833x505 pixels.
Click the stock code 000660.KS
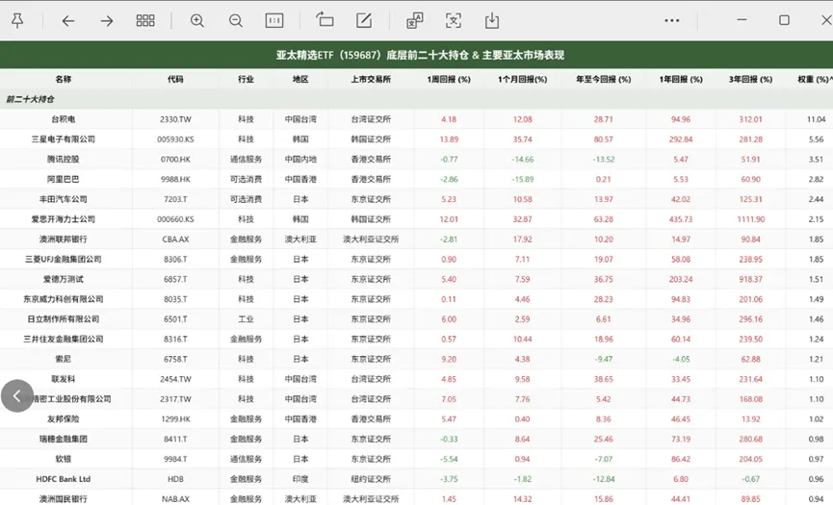click(x=175, y=219)
